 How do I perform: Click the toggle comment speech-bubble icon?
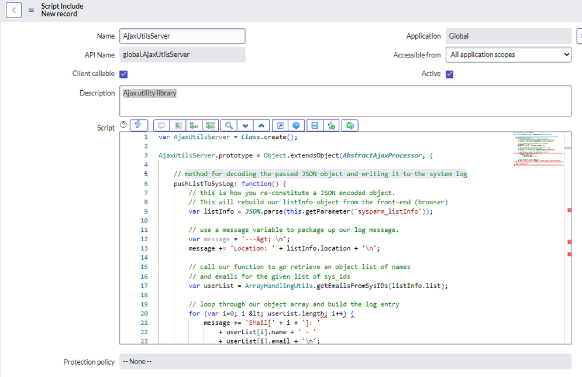point(161,125)
